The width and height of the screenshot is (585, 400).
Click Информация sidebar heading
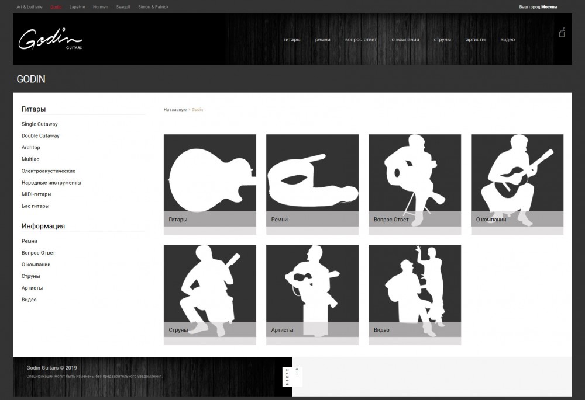pos(43,226)
